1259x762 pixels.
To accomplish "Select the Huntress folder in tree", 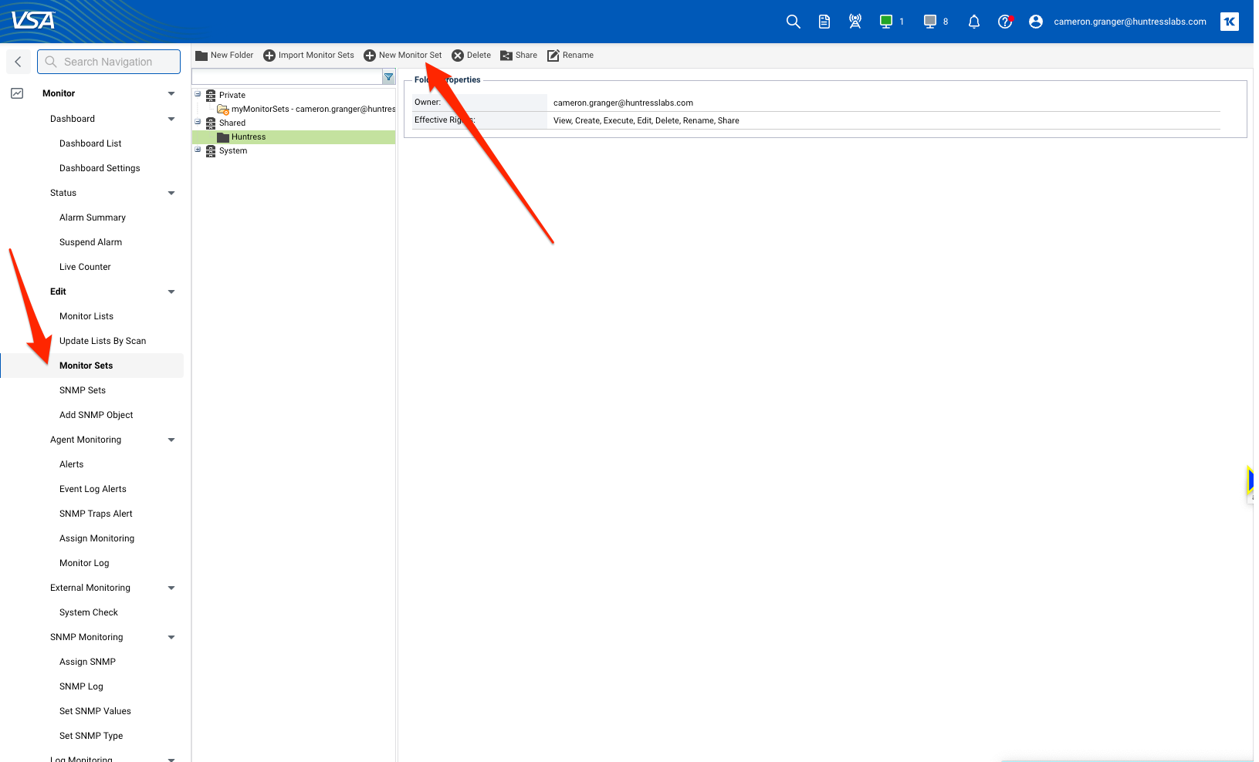I will pyautogui.click(x=248, y=137).
